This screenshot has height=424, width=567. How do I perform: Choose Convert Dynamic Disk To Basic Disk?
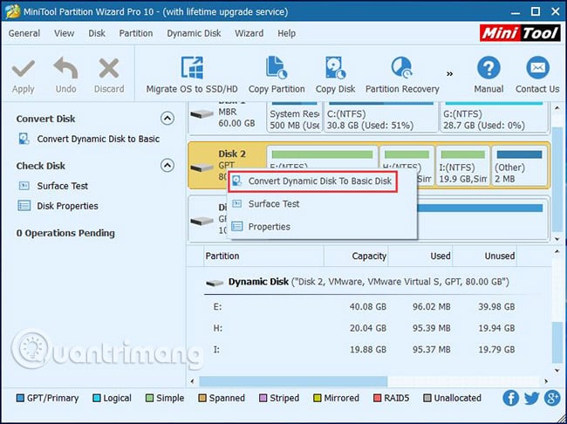click(x=313, y=181)
